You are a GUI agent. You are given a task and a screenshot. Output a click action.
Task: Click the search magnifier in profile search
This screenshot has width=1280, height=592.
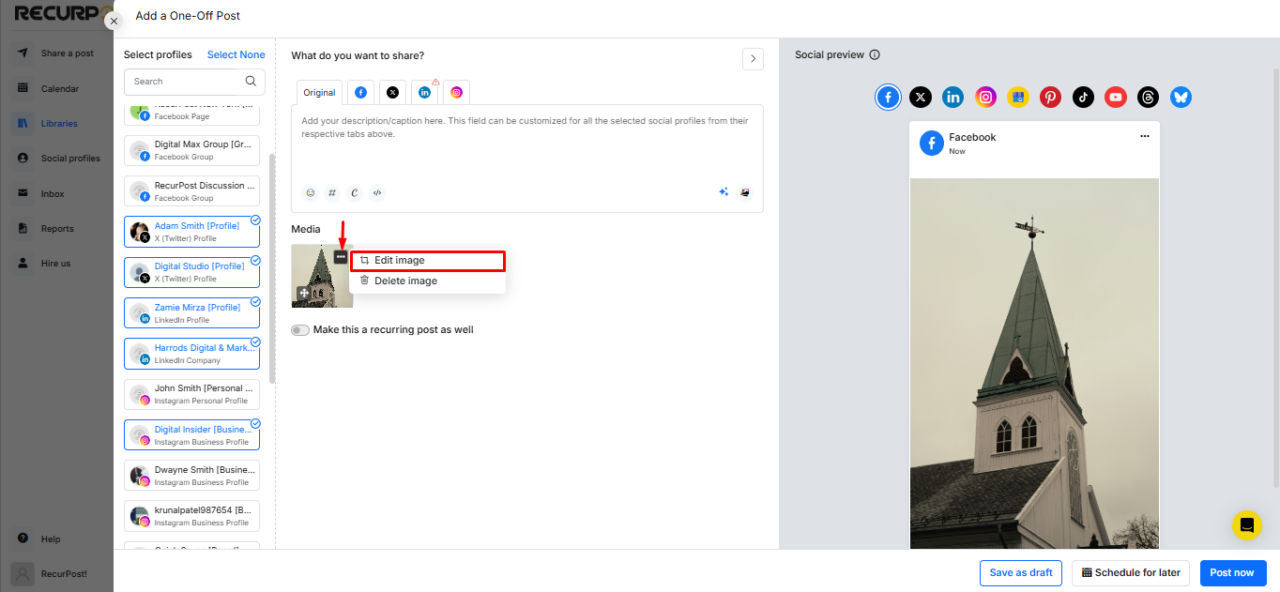pos(251,81)
